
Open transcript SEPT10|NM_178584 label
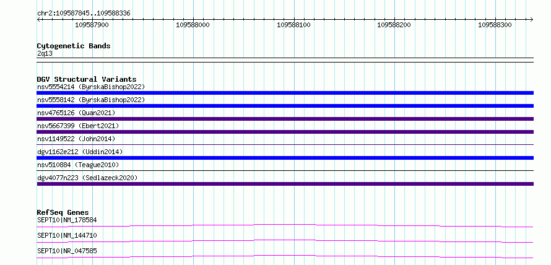(67, 220)
